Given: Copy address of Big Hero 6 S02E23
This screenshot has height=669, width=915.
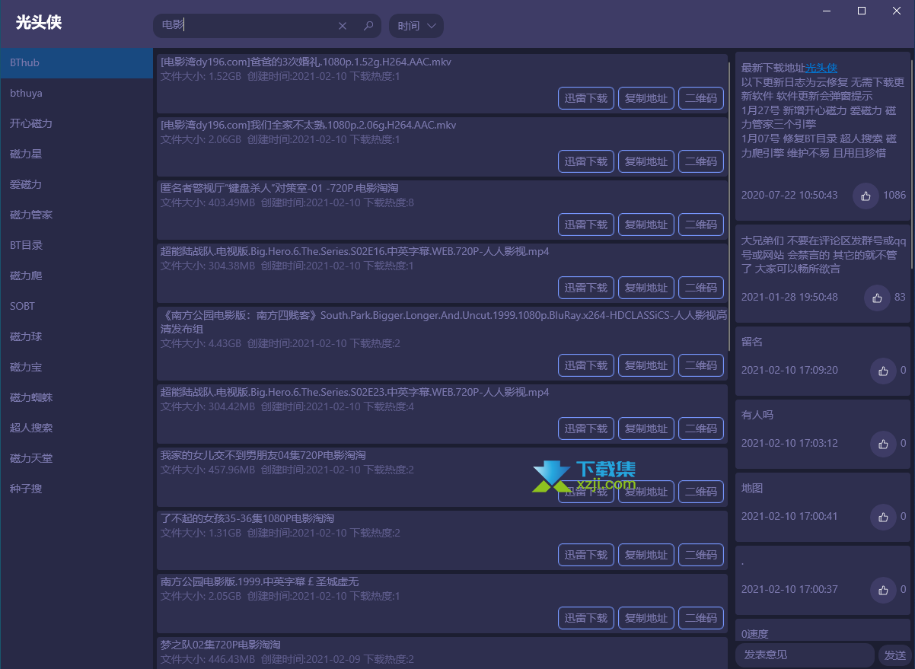Looking at the screenshot, I should [646, 428].
